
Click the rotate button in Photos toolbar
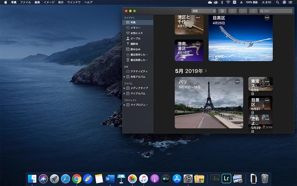coord(253,11)
